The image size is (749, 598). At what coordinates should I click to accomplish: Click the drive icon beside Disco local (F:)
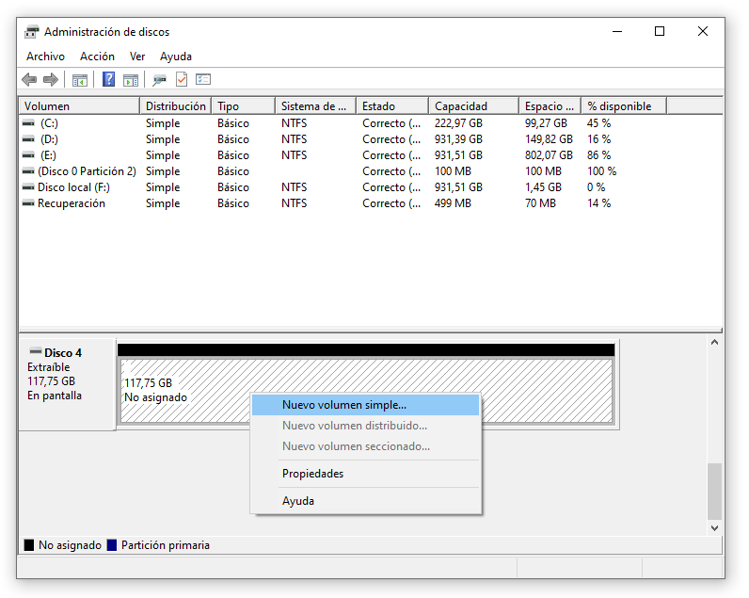pyautogui.click(x=28, y=187)
